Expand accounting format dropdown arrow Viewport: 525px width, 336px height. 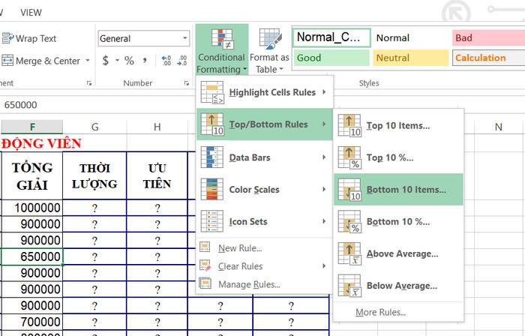coord(117,61)
